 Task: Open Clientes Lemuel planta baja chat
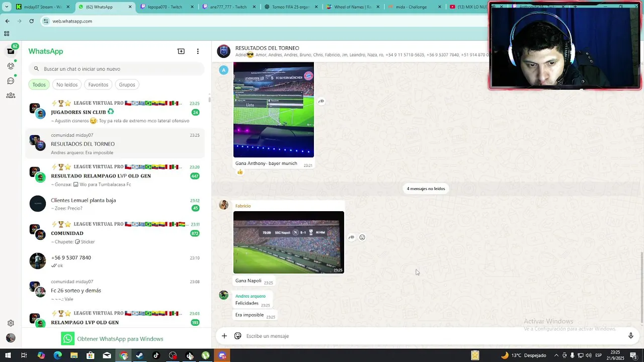point(114,204)
